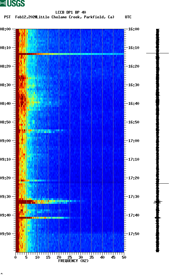
Task: Click the 08:20 PST time label
Action: (6, 66)
